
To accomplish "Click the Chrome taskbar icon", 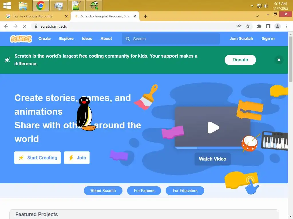I will pos(41,6).
